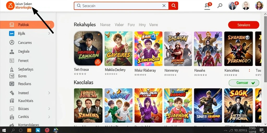The height and width of the screenshot is (133, 267).
Task: Click the Paldrak monitor icon
Action: (x=12, y=25)
